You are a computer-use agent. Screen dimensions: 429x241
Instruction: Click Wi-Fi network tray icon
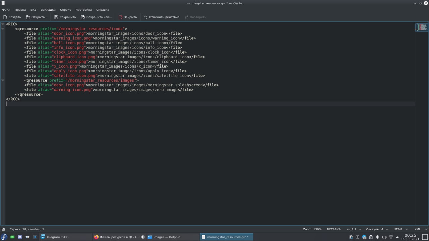(391, 237)
